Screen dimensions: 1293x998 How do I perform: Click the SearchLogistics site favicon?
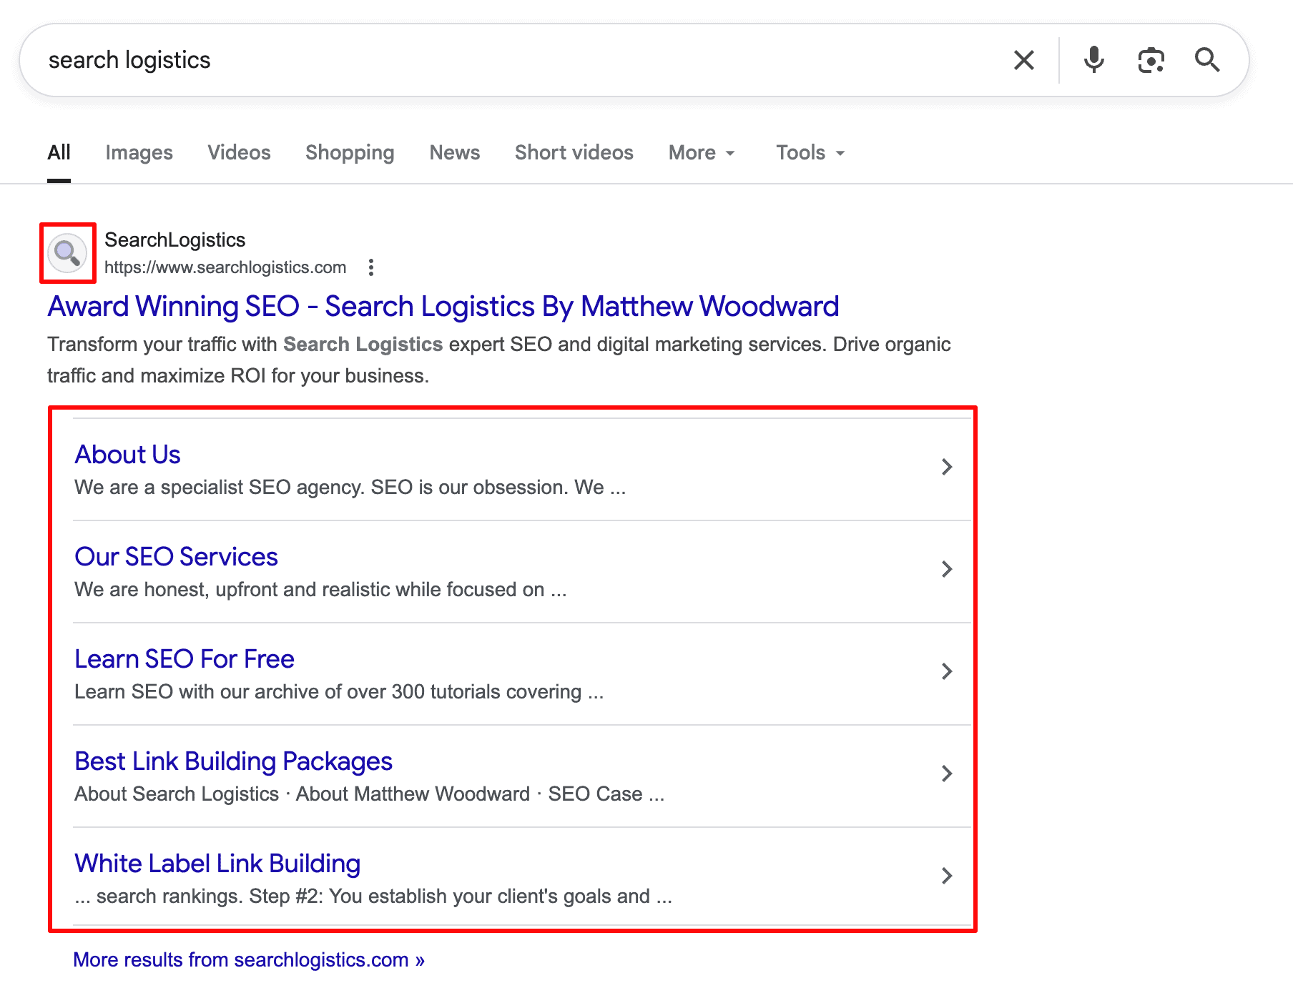click(x=67, y=253)
